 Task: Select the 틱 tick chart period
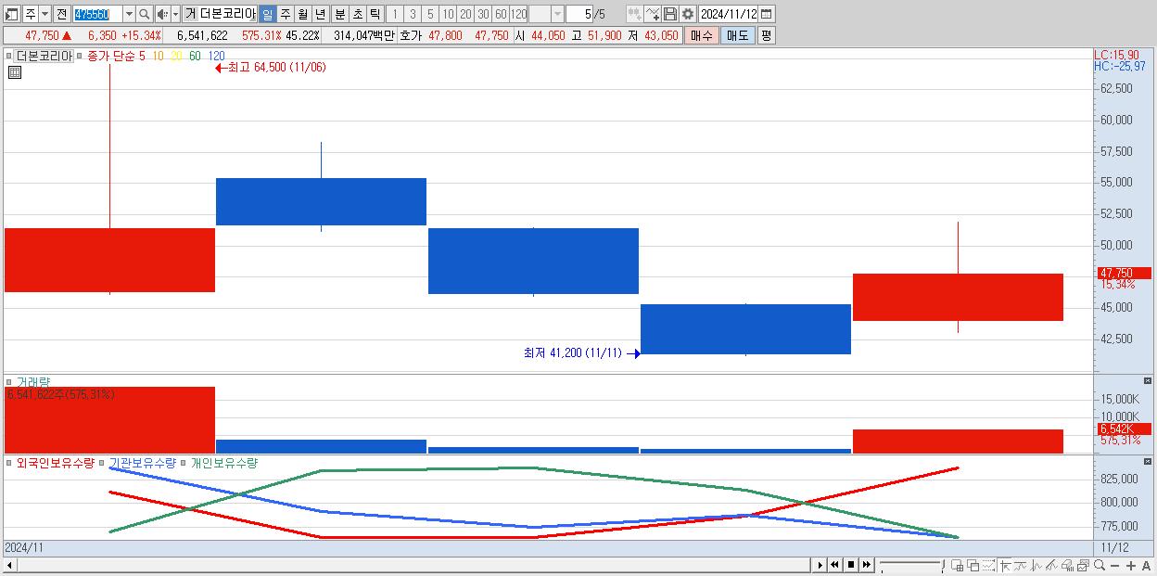point(375,14)
